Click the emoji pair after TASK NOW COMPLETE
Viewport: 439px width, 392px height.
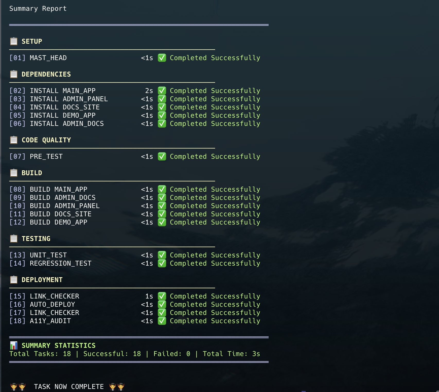point(117,387)
